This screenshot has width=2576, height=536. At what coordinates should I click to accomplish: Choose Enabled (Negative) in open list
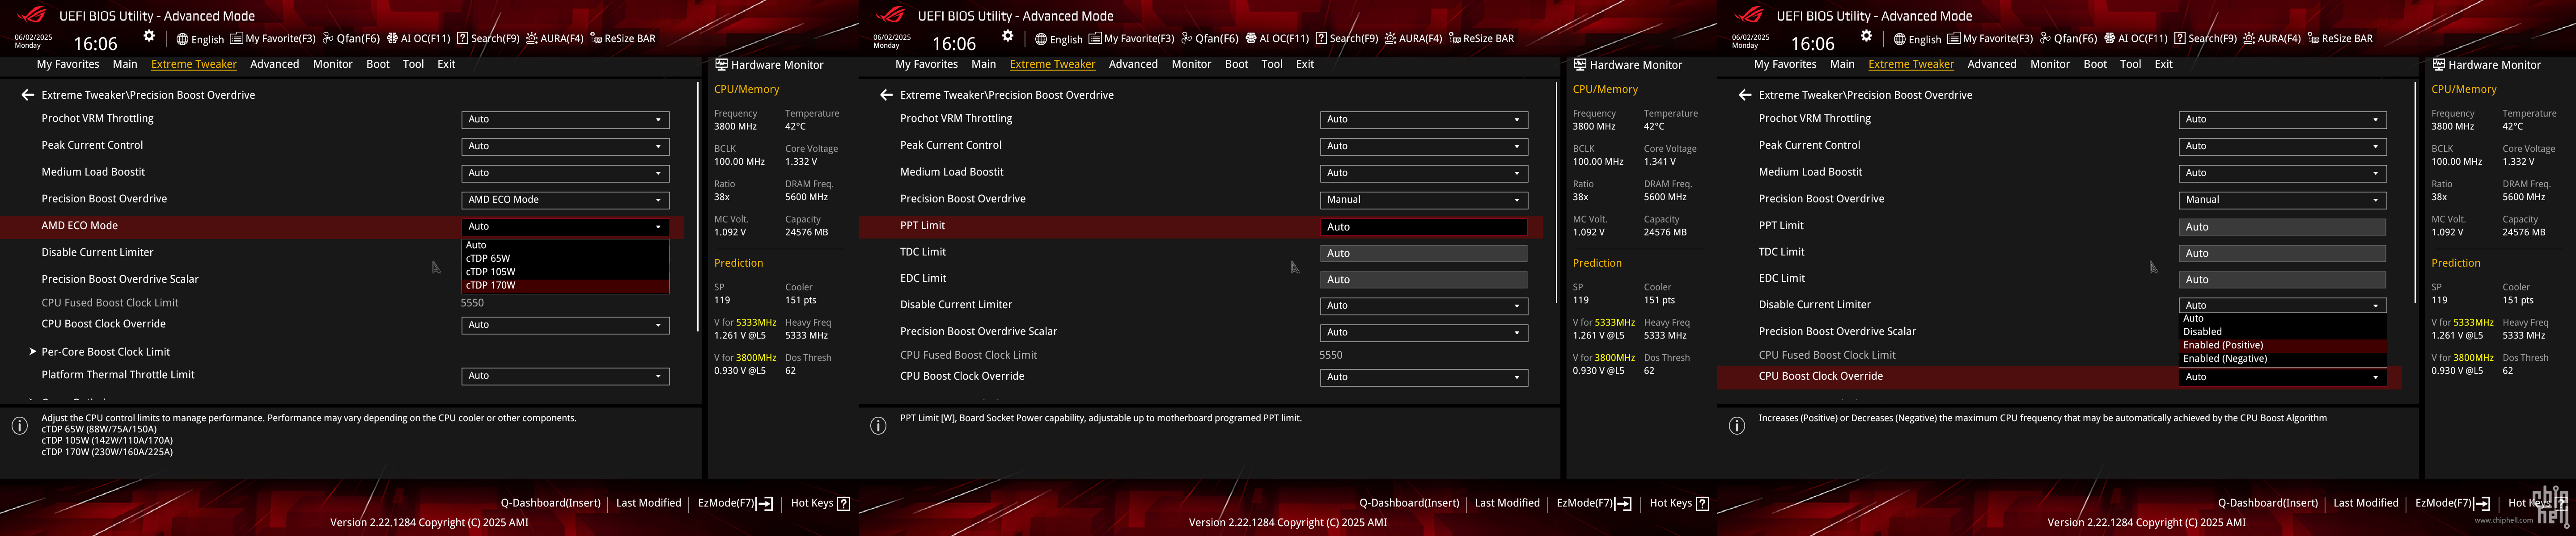point(2283,358)
